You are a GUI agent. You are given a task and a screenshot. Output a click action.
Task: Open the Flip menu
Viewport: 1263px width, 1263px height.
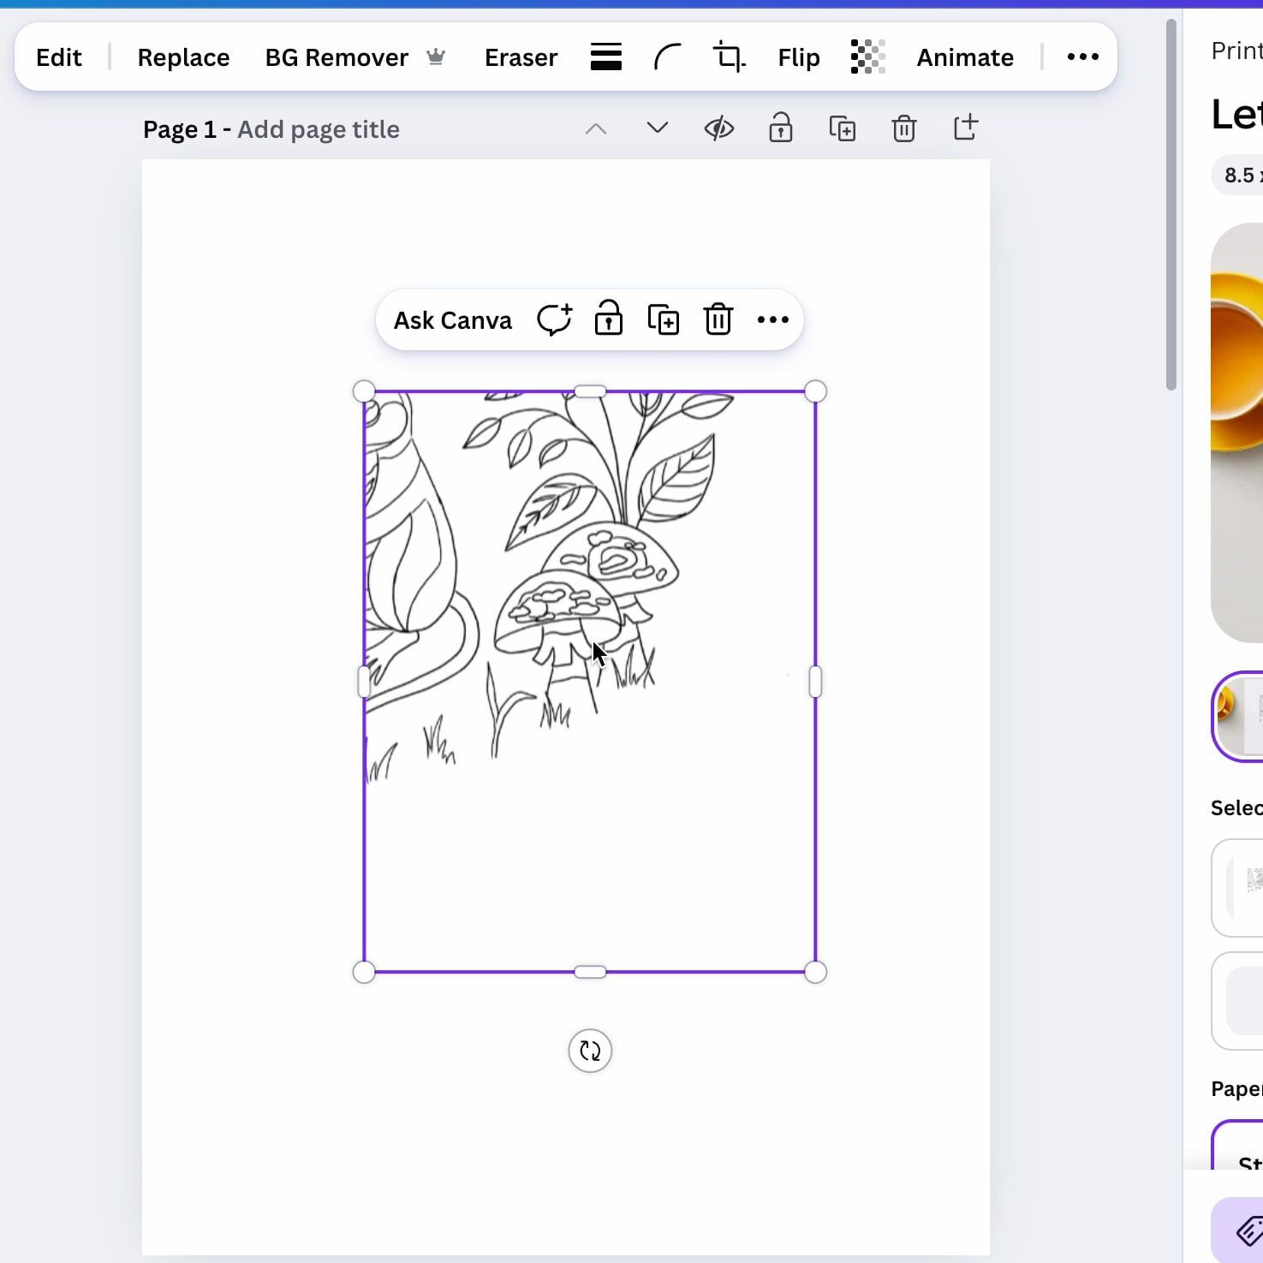(x=799, y=57)
